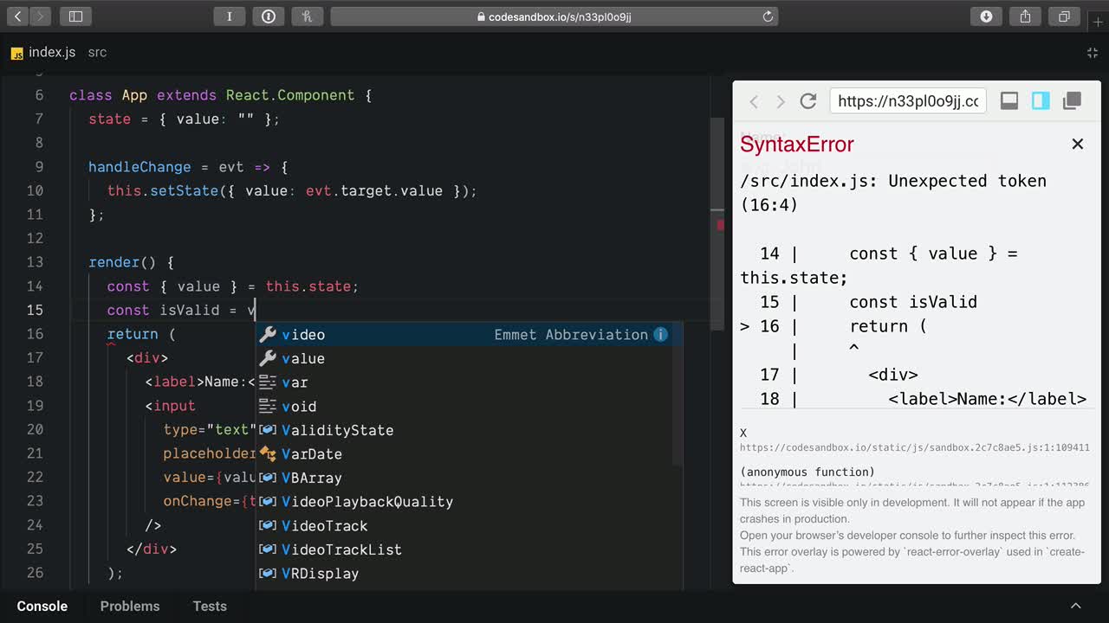Toggle the highlighted split preview layout
This screenshot has height=623, width=1109.
(x=1041, y=101)
